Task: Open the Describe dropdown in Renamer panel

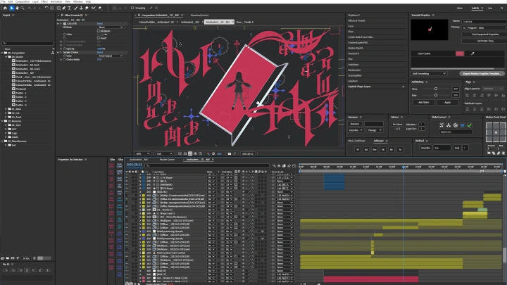Action: 356,130
